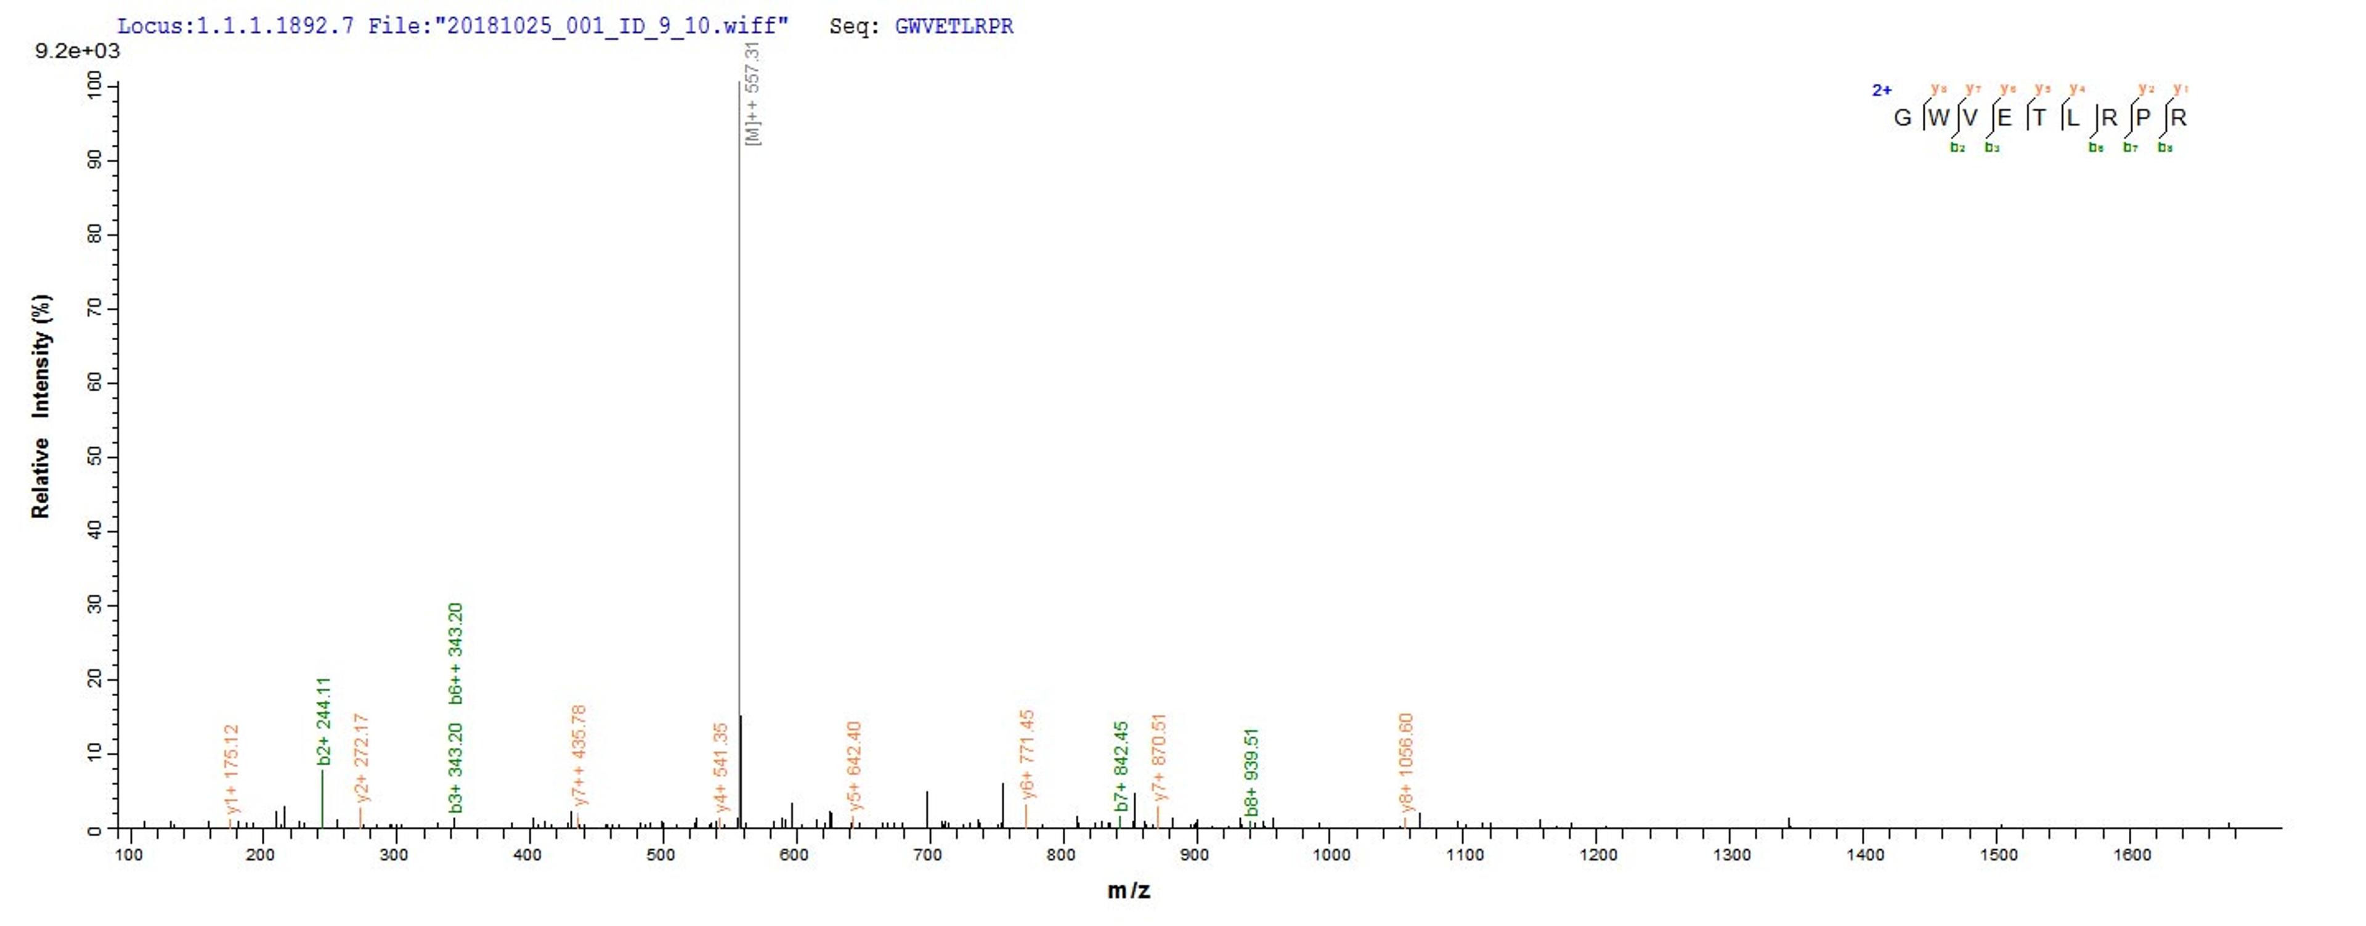Click the y4+ 541.35 peak label

(721, 767)
